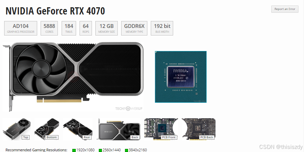Click the green 2560x1440 resolution indicator
The width and height of the screenshot is (304, 152).
100,150
